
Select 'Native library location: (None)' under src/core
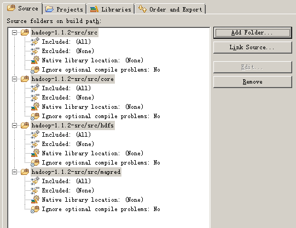92,107
